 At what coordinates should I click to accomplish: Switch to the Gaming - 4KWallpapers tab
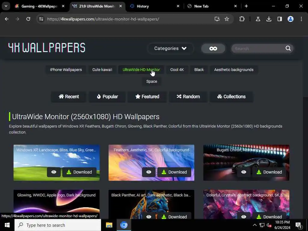click(39, 6)
